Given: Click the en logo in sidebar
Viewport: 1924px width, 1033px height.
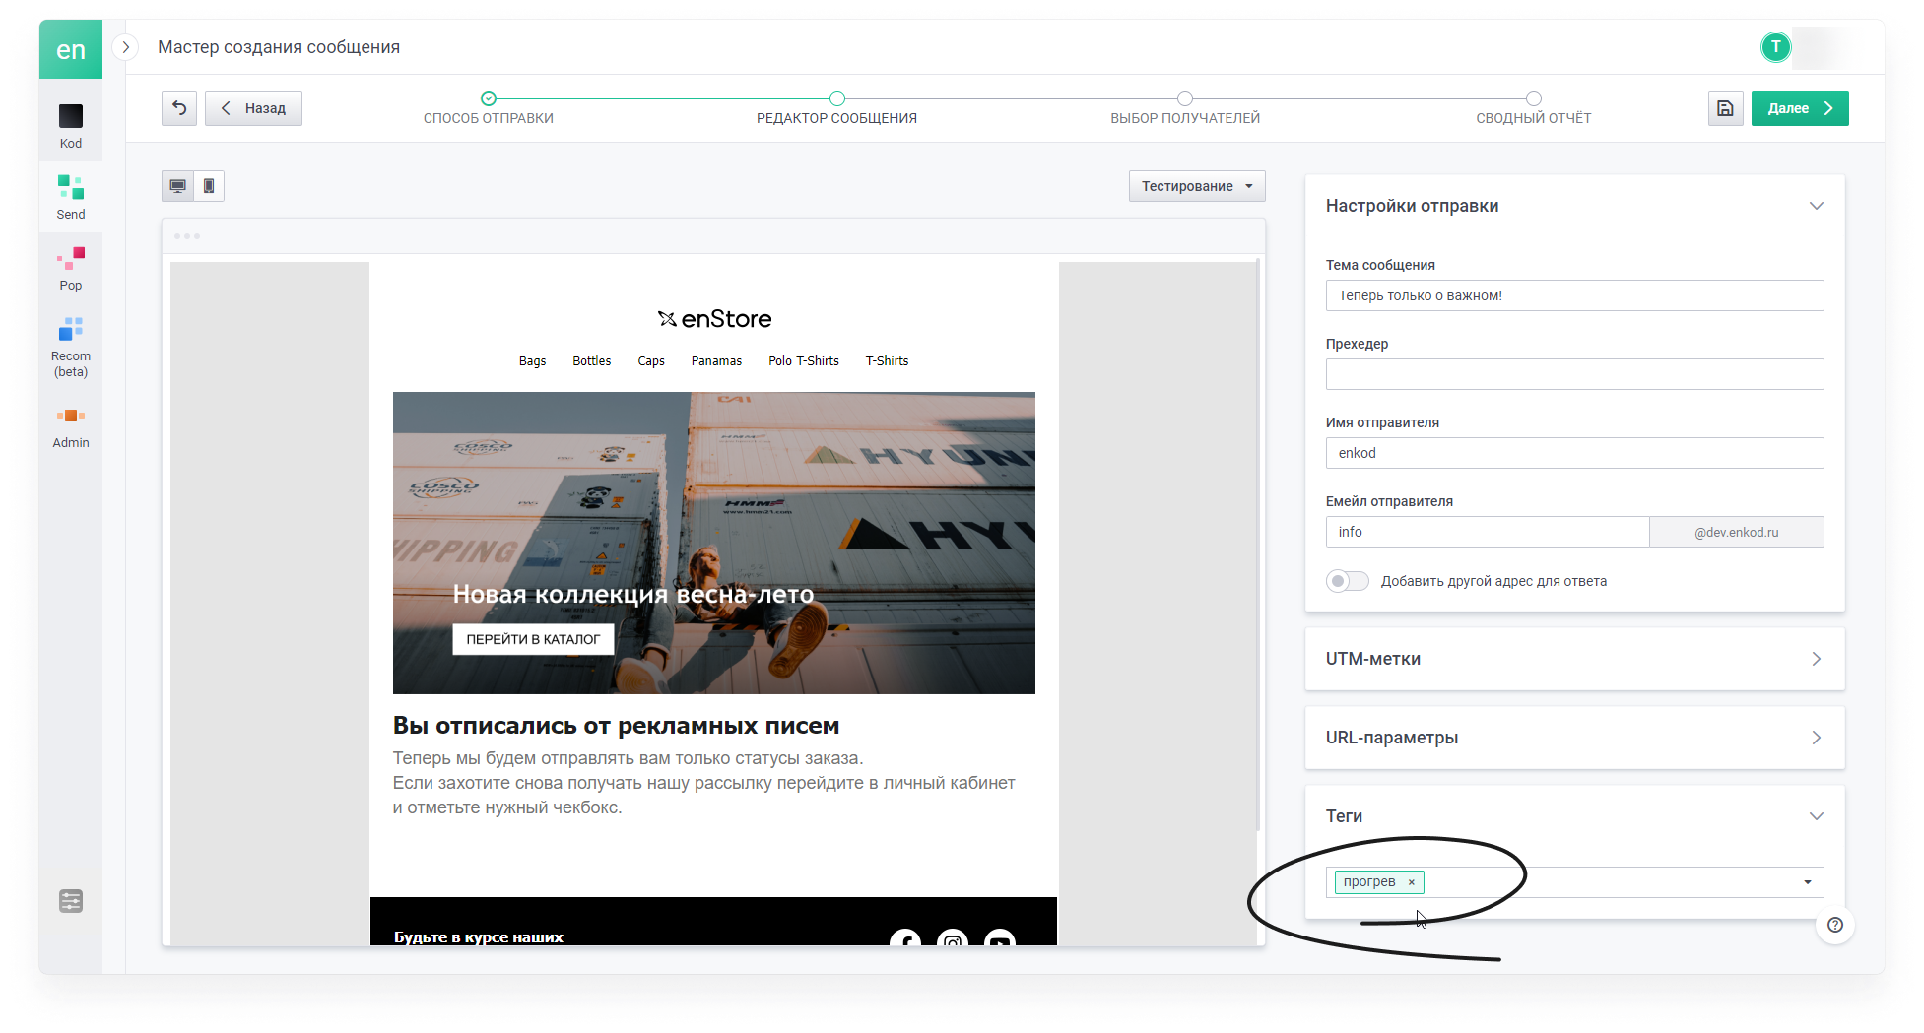Looking at the screenshot, I should pyautogui.click(x=71, y=49).
